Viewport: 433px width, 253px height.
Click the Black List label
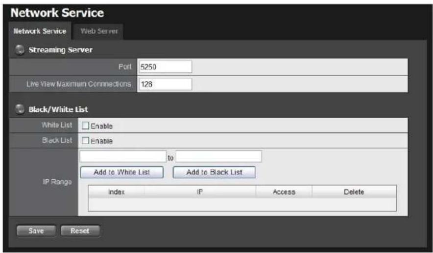coord(57,140)
